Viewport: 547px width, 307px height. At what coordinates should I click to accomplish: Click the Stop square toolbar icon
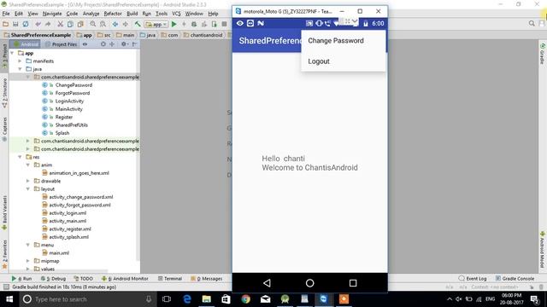click(224, 24)
